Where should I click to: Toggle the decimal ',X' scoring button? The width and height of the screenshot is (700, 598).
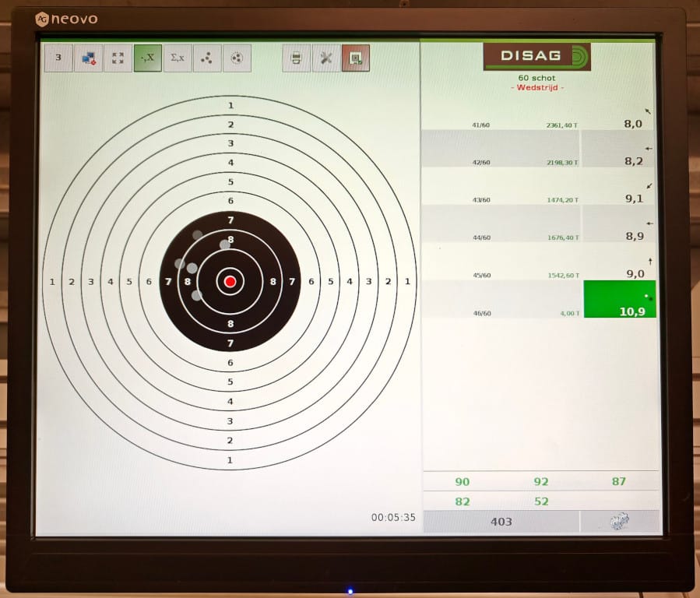147,58
